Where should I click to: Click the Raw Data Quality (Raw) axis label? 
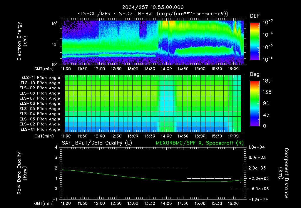pos(22,173)
